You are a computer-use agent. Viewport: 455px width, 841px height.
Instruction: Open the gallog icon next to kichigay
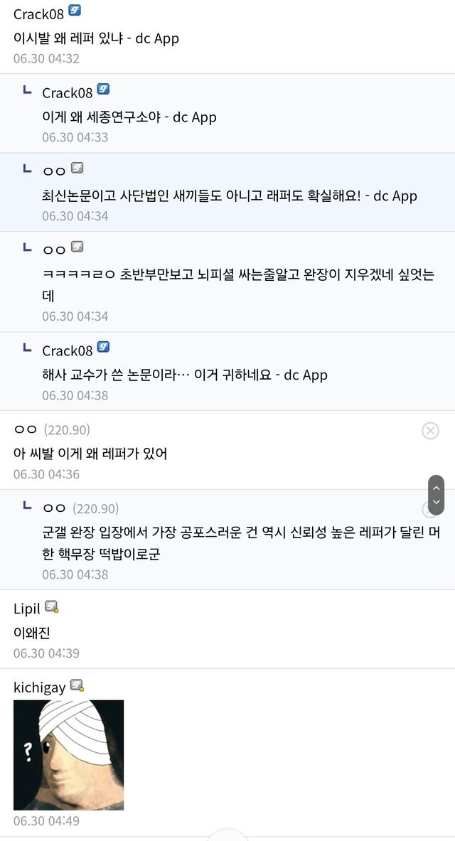[x=77, y=685]
